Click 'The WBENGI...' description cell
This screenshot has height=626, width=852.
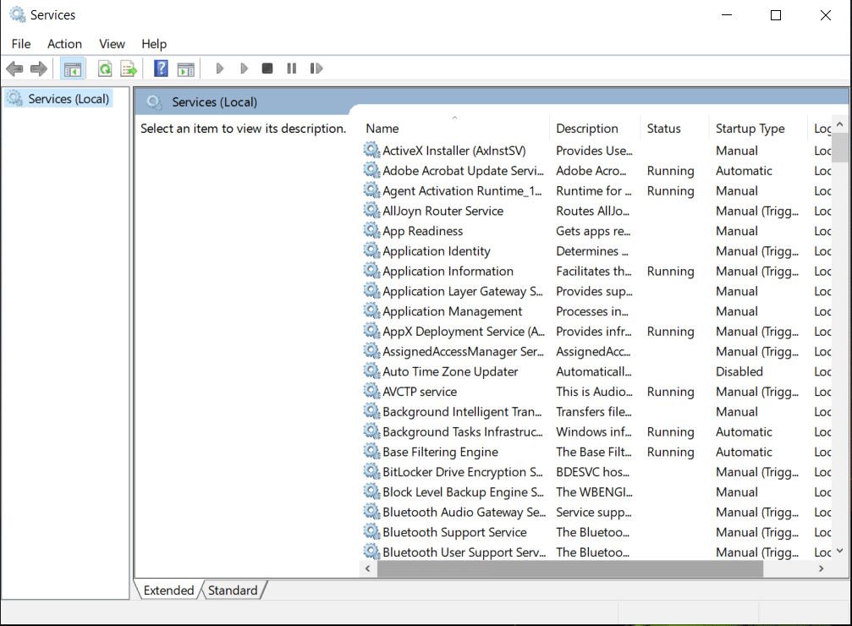(595, 492)
